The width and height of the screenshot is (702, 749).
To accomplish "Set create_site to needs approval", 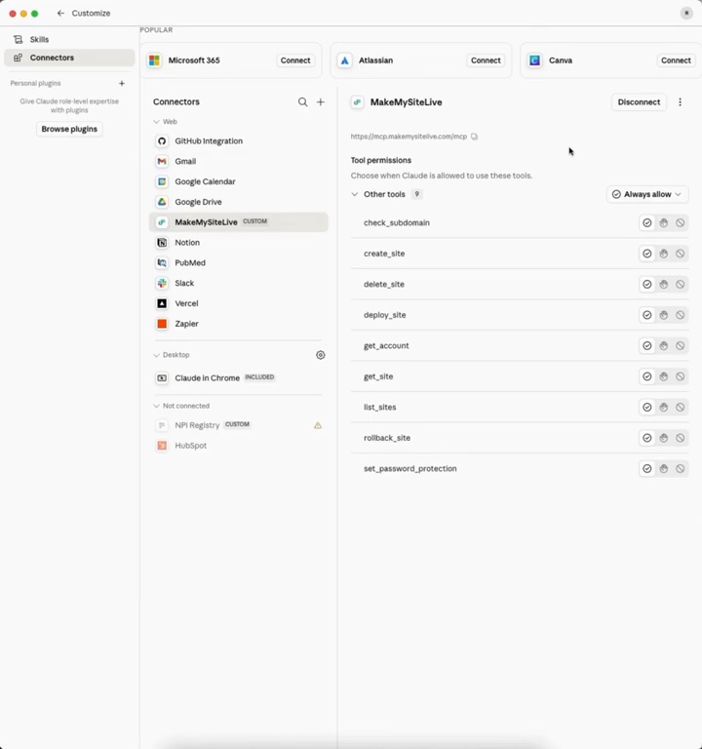I will point(664,254).
